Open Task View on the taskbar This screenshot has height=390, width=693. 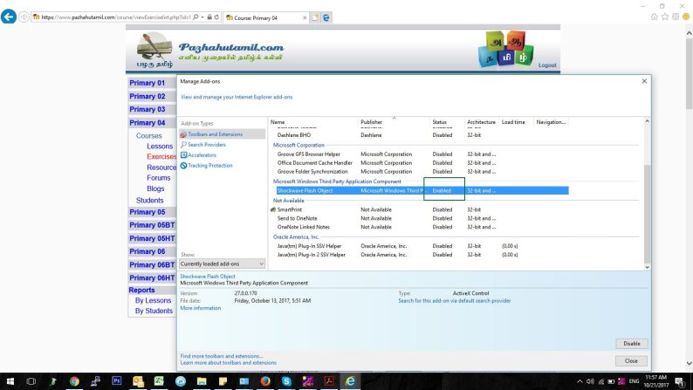(x=31, y=381)
